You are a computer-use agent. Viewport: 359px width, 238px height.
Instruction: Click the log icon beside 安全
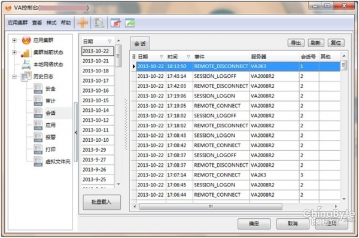click(38, 89)
